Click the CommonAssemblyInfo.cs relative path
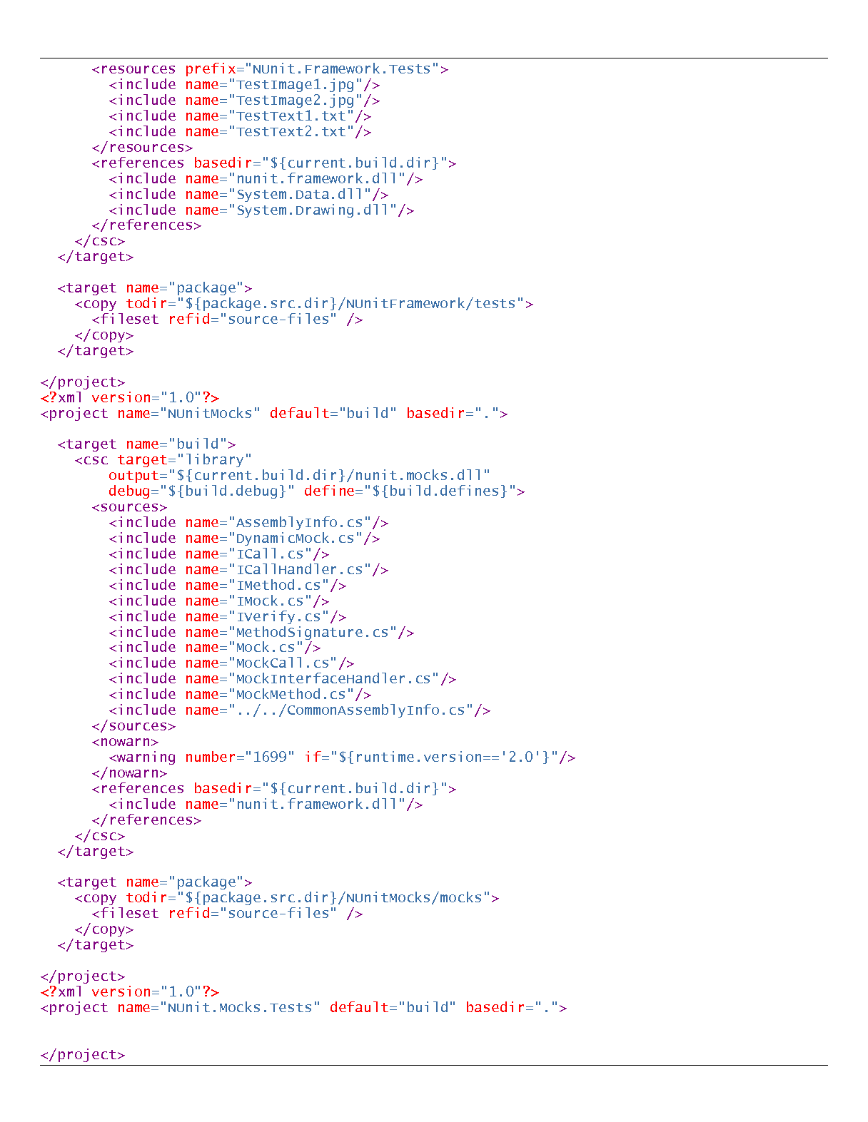Viewport: 868px width, 1122px height. pyautogui.click(x=354, y=710)
